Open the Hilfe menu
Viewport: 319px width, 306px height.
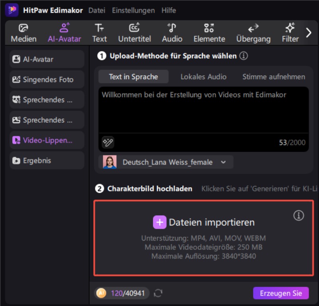tap(169, 10)
